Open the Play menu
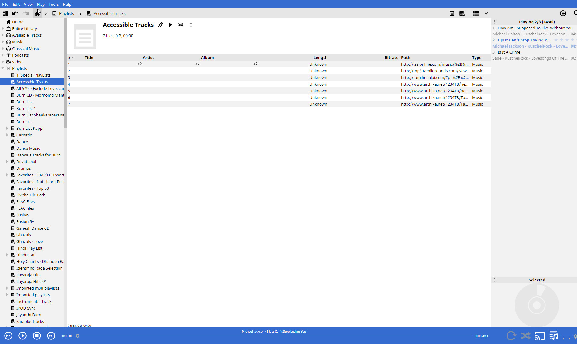577x344 pixels. click(x=41, y=4)
